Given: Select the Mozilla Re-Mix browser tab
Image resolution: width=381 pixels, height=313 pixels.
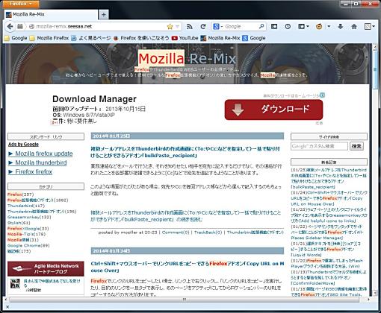Looking at the screenshot, I should click(51, 15).
